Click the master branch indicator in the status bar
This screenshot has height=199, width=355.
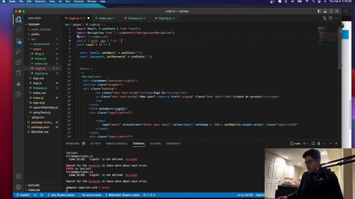pyautogui.click(x=23, y=195)
